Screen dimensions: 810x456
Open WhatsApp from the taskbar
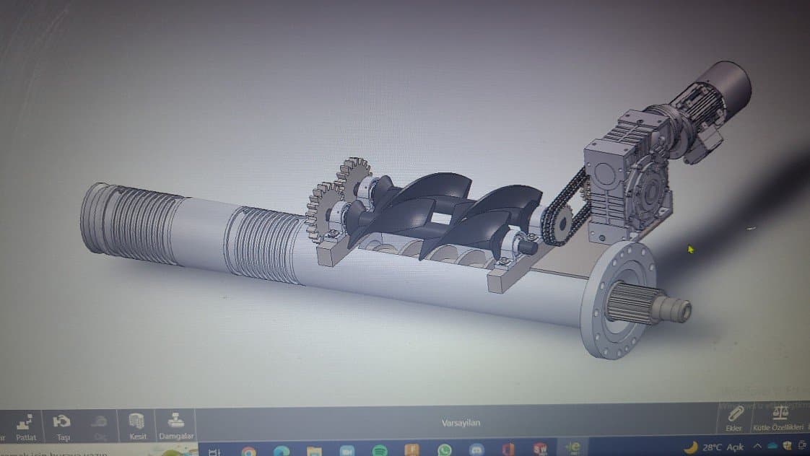444,450
